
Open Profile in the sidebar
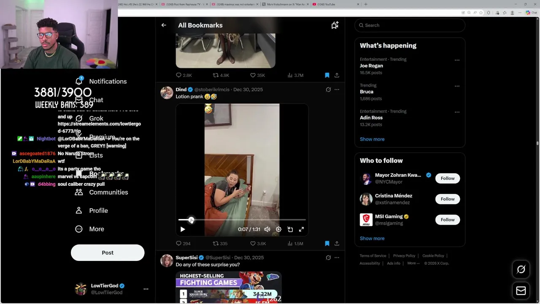92,211
